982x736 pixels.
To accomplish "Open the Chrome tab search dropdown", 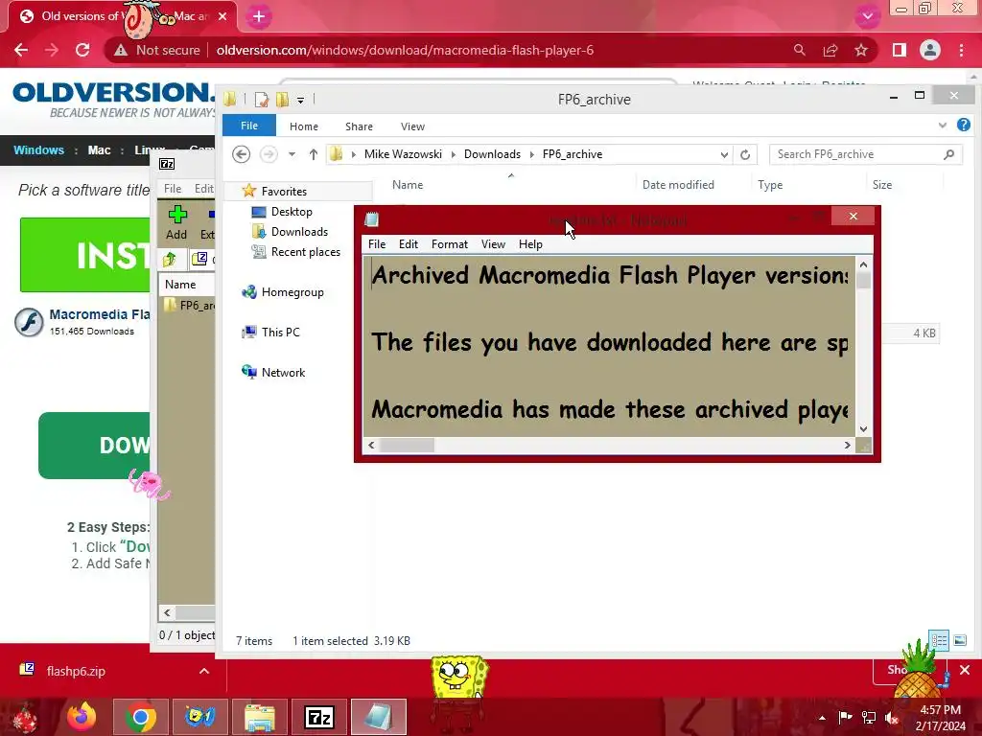I will coord(867,16).
